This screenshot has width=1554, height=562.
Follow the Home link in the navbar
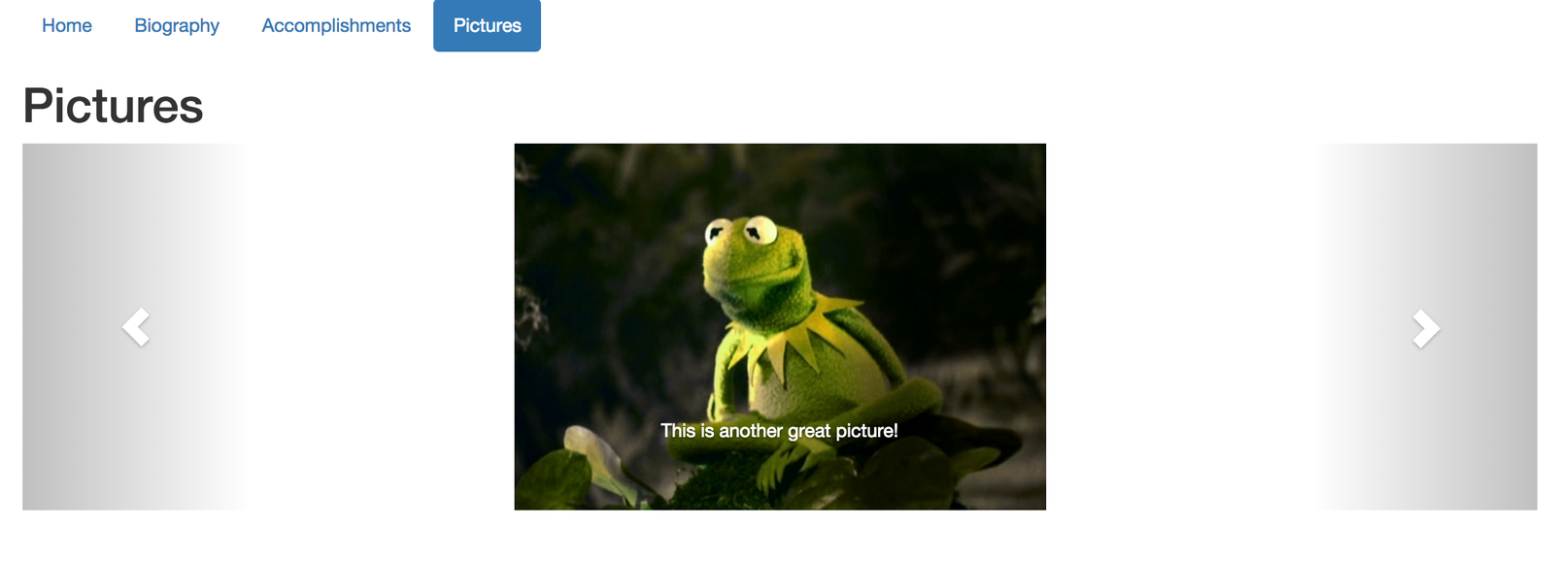[67, 25]
